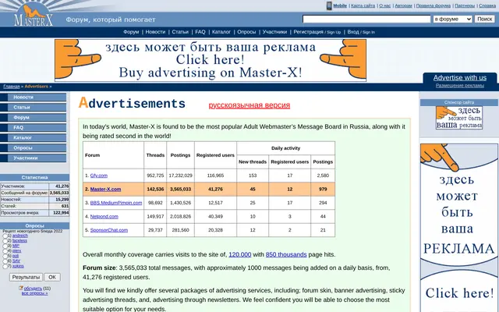Screen dimensions: 499x312
Task: Open все опросы link
Action: pyautogui.click(x=34, y=293)
